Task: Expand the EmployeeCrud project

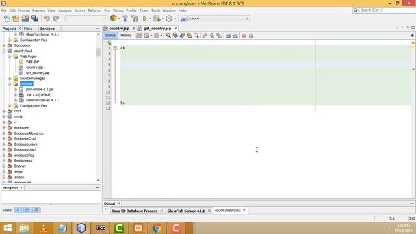Action: tap(4, 138)
